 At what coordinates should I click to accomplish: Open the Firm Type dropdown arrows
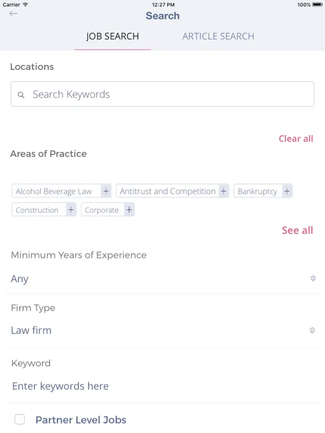(312, 330)
